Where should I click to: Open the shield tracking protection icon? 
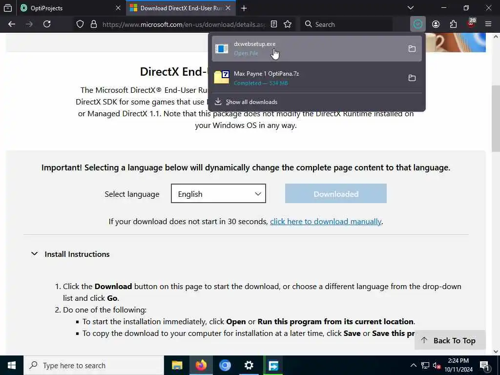pos(80,24)
